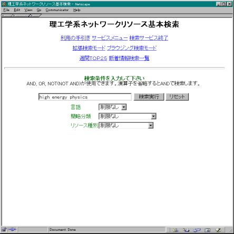Click the component bar grip handle
The width and height of the screenshot is (234, 234).
point(168,230)
